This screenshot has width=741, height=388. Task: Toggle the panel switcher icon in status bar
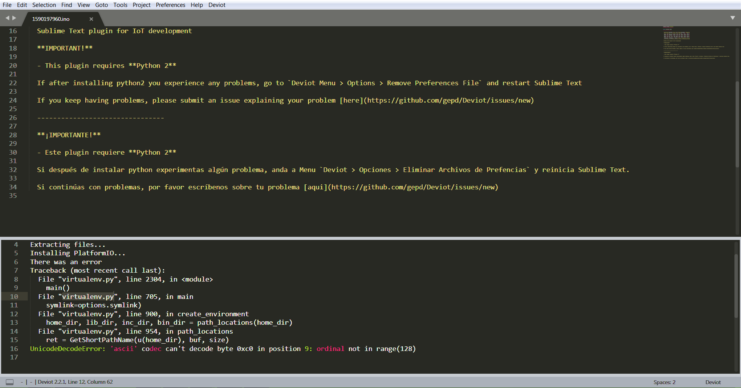pos(10,382)
